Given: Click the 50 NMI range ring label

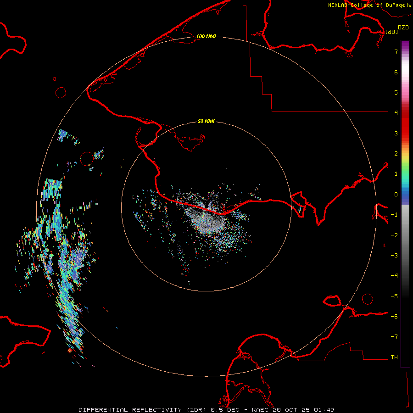Looking at the screenshot, I should click(x=206, y=121).
